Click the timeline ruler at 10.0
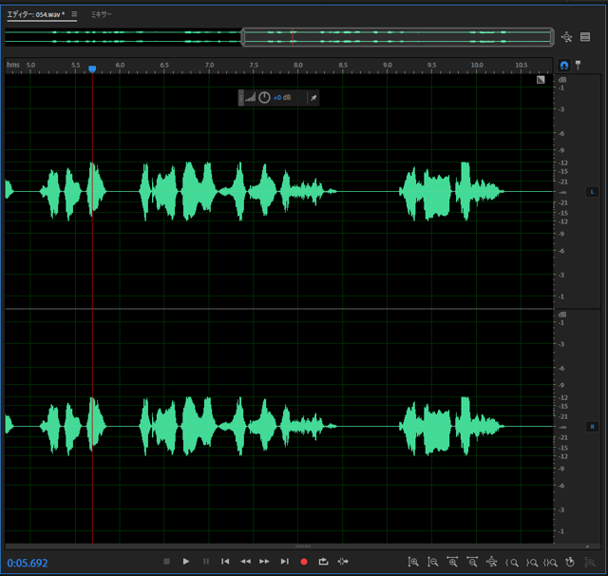The height and width of the screenshot is (576, 608). (477, 66)
